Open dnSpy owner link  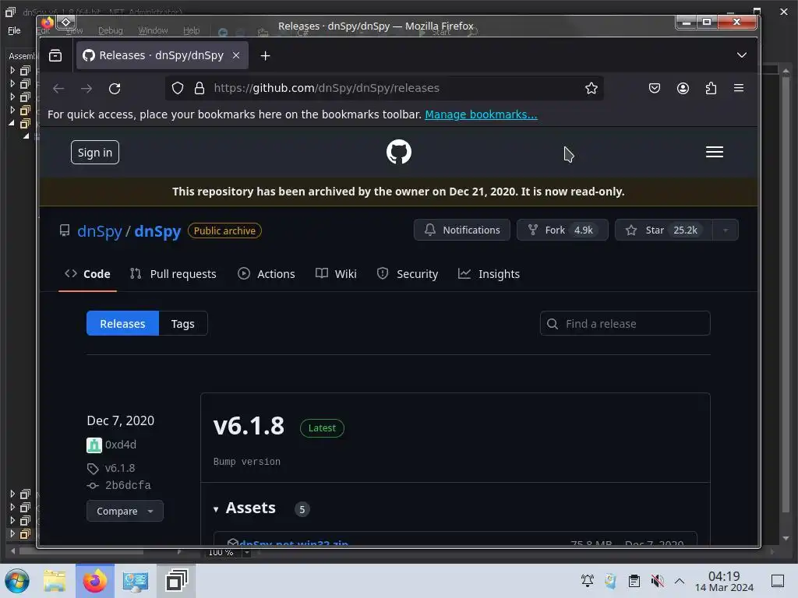click(x=99, y=231)
